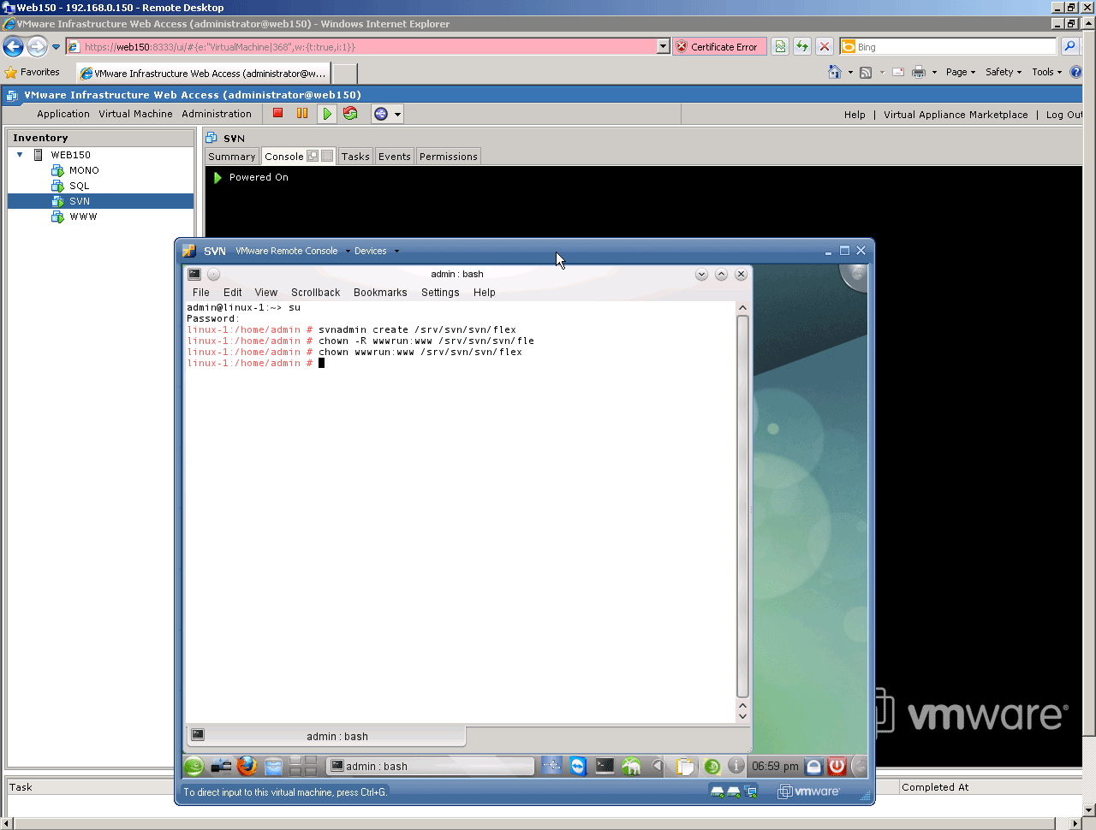This screenshot has width=1096, height=830.
Task: Click the info tray icon in guest panel
Action: [x=736, y=766]
